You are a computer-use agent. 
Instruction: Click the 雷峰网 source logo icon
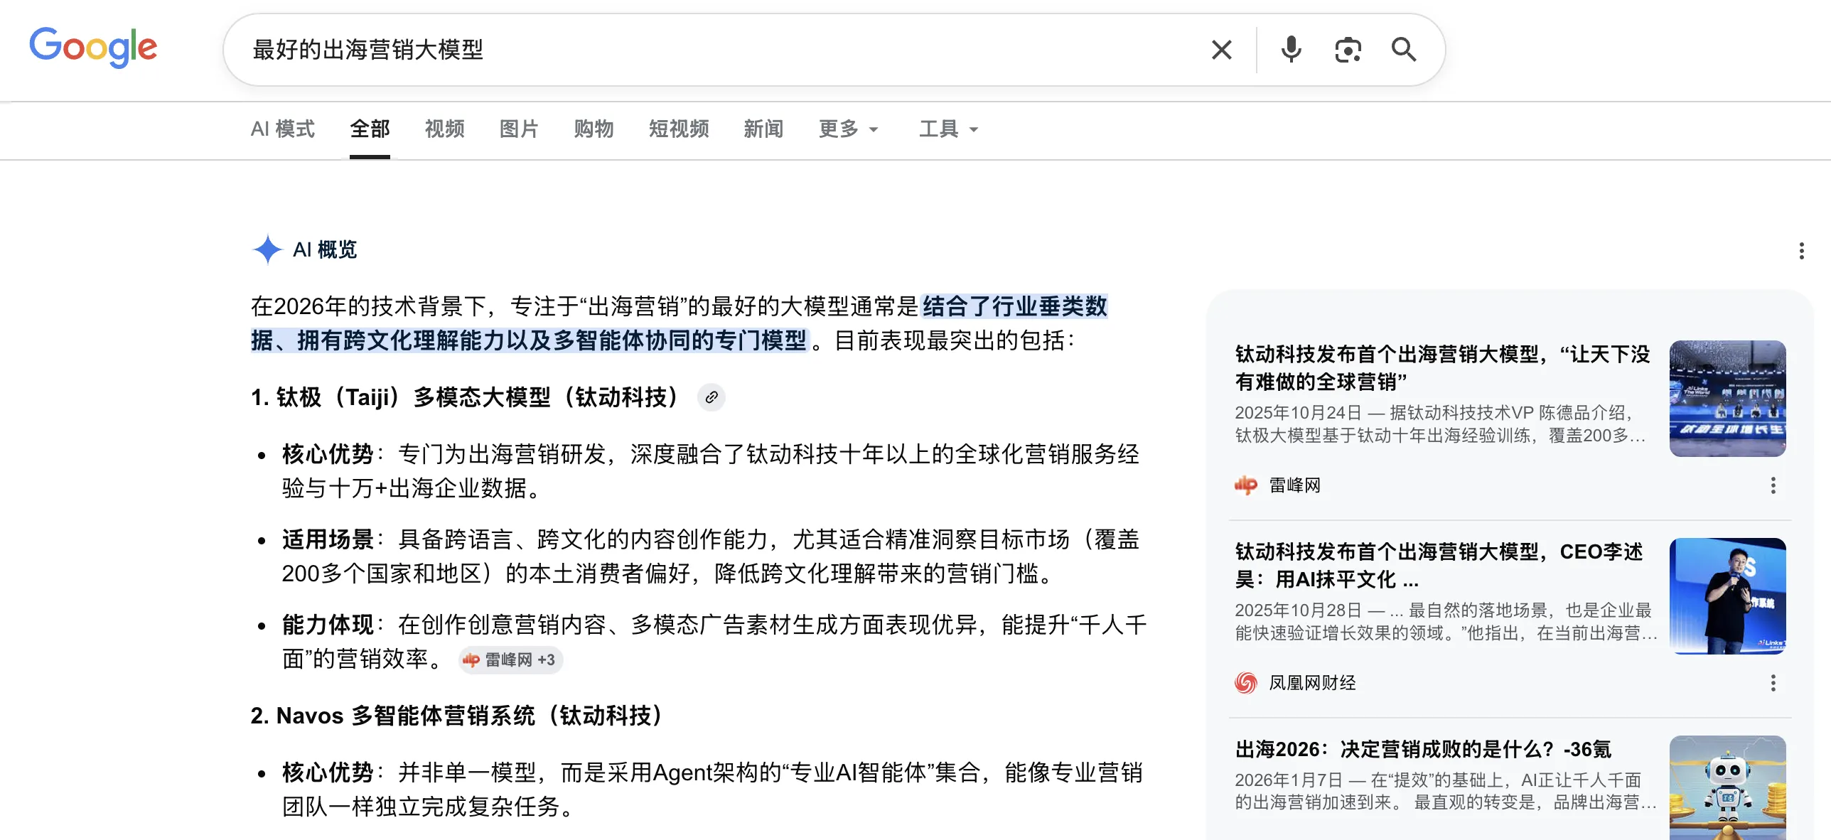coord(1246,485)
